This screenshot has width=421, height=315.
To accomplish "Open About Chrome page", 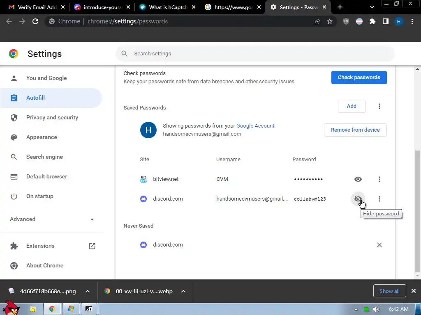I will point(51,265).
